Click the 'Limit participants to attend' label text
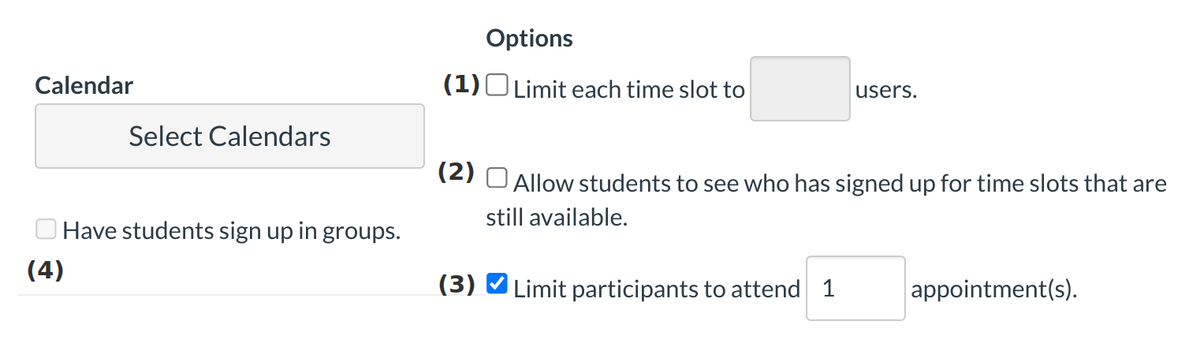The width and height of the screenshot is (1189, 347). pyautogui.click(x=656, y=289)
